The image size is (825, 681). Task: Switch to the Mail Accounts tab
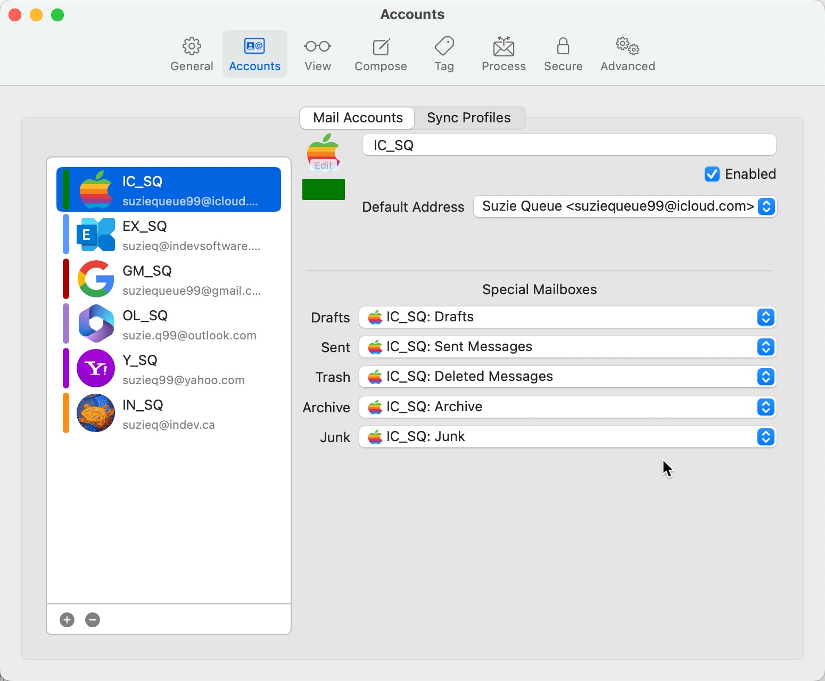[x=358, y=118]
